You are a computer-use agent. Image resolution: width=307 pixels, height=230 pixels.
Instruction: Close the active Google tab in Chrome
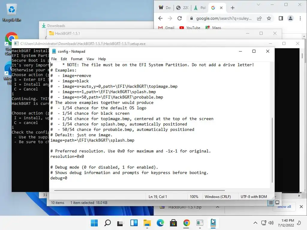pos(221,8)
